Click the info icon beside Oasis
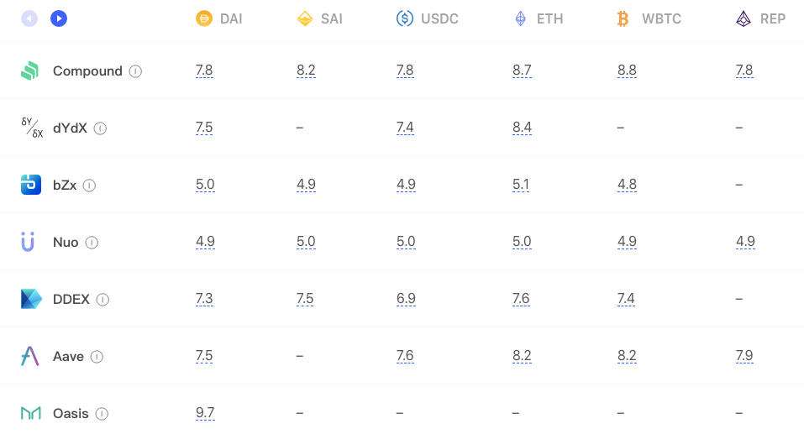Image resolution: width=804 pixels, height=434 pixels. pos(102,414)
